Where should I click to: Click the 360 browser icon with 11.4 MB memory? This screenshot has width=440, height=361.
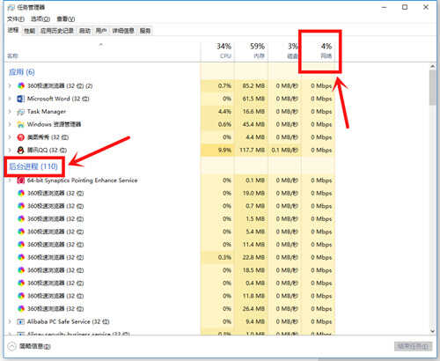click(x=21, y=245)
